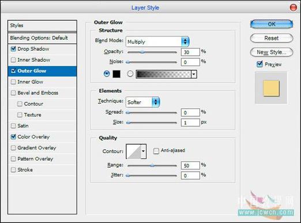Click the Noise value field

(190, 62)
